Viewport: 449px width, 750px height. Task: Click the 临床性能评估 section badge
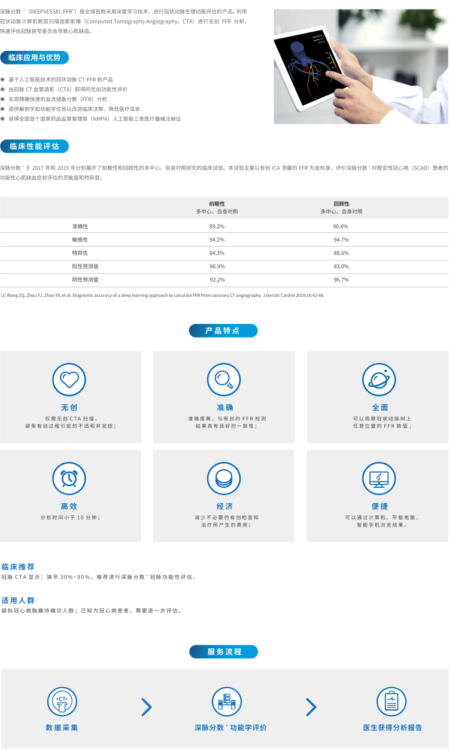pos(35,146)
